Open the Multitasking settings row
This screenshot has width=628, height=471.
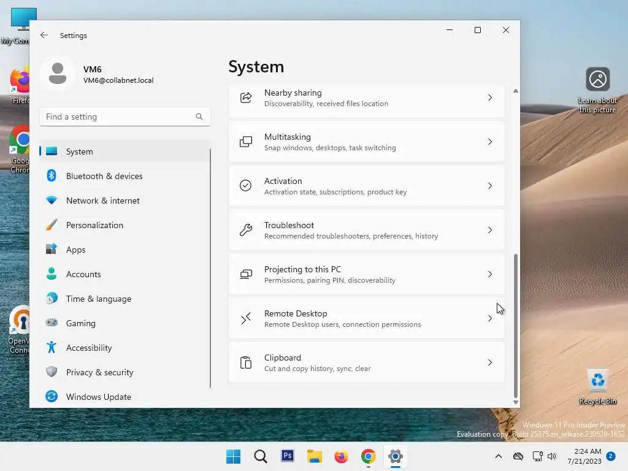coord(367,142)
